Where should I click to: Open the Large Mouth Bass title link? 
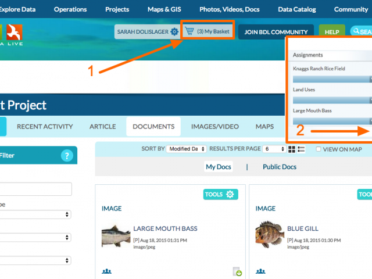[x=165, y=228]
